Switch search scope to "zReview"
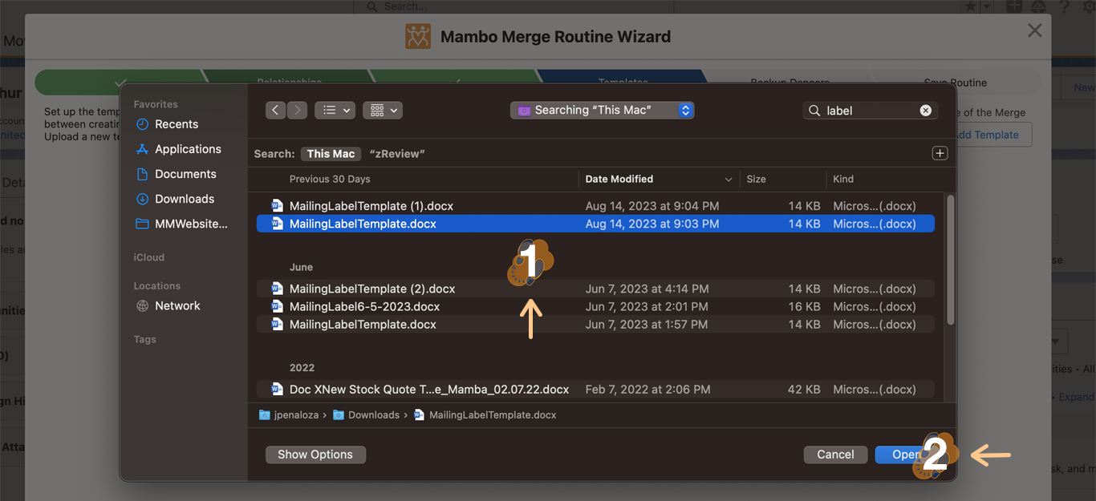Viewport: 1096px width, 501px height. (397, 154)
